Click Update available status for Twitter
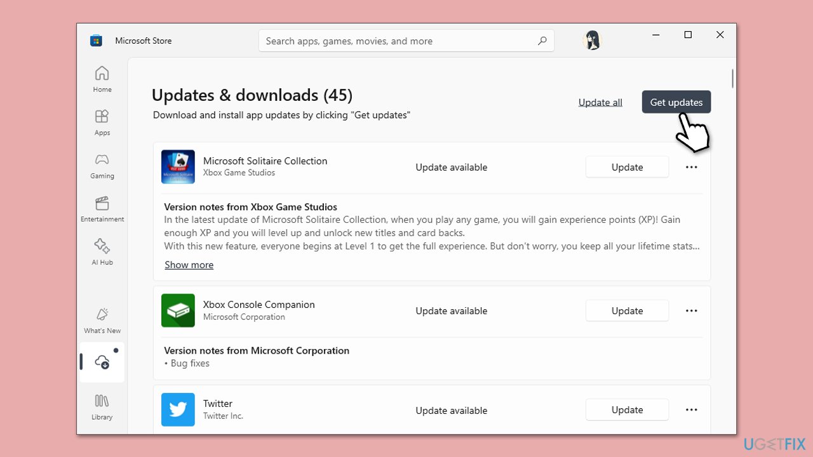813x457 pixels. 451,410
